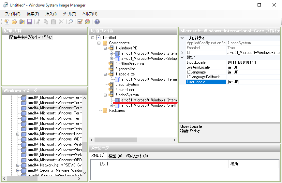The image size is (282, 183).
Task: Click the component icon of amd64_Microsoft-Windows-WDF
Action: [x=23, y=139]
